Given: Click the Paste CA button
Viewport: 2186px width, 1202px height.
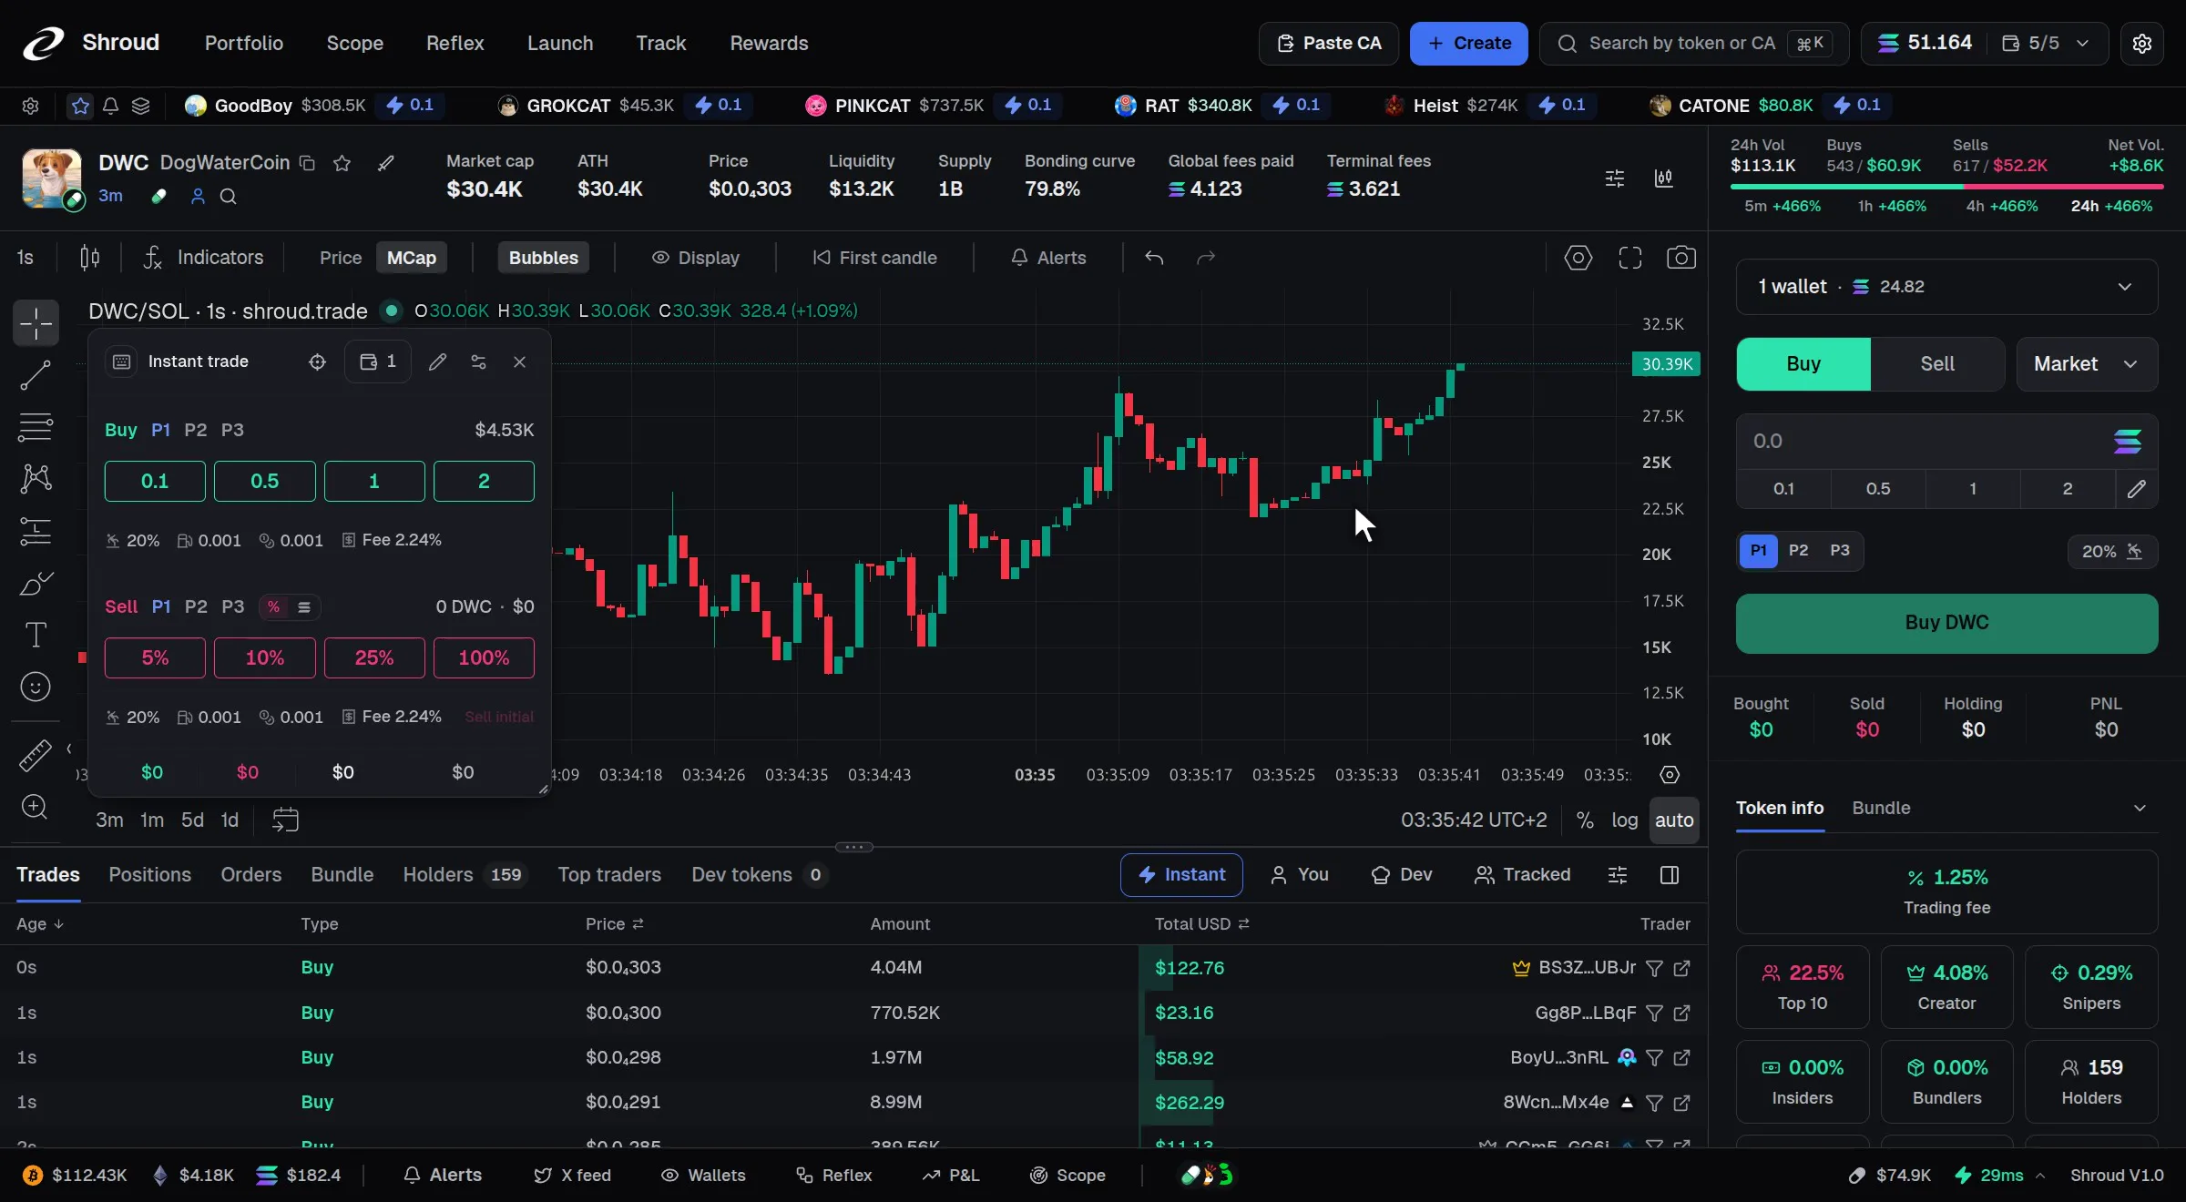Looking at the screenshot, I should 1328,43.
